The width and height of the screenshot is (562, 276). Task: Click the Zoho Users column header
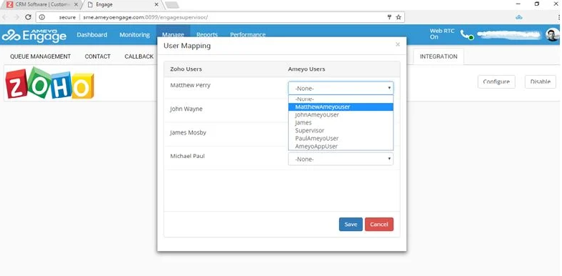tap(186, 69)
